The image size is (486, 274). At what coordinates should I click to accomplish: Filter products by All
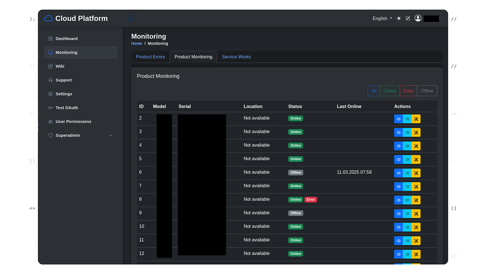tap(374, 91)
